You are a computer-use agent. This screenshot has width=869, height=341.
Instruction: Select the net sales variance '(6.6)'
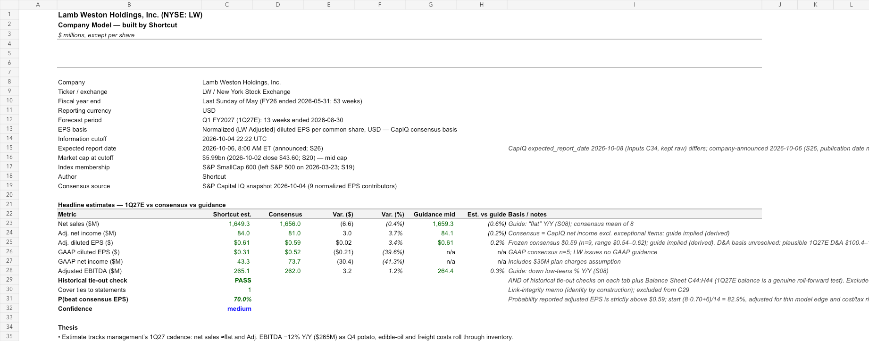(x=347, y=224)
